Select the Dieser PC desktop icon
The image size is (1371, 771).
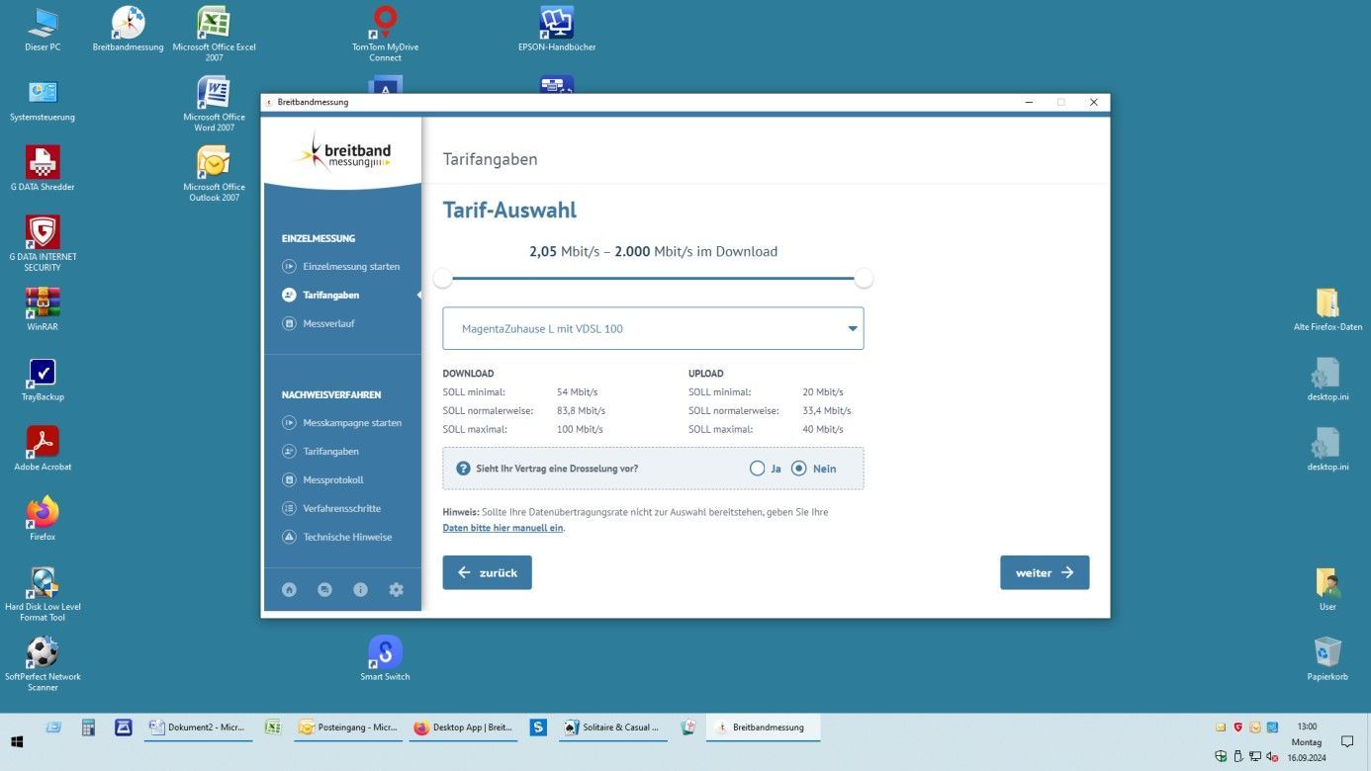coord(43,30)
